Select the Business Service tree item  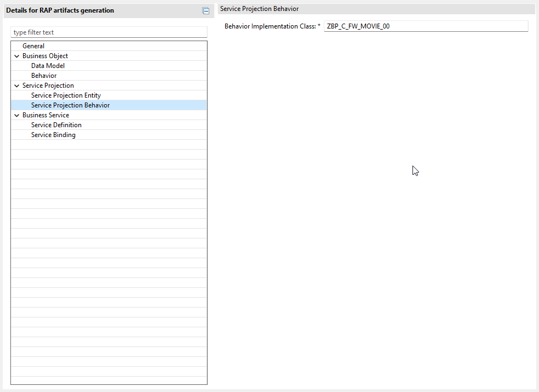[45, 115]
